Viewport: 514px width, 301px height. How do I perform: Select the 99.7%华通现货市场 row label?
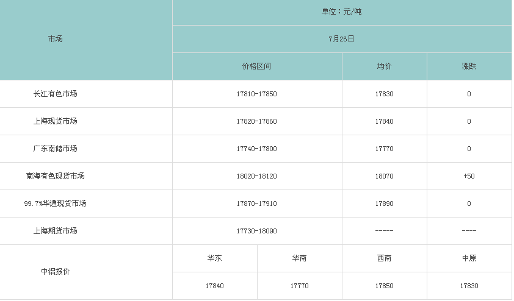coord(55,204)
